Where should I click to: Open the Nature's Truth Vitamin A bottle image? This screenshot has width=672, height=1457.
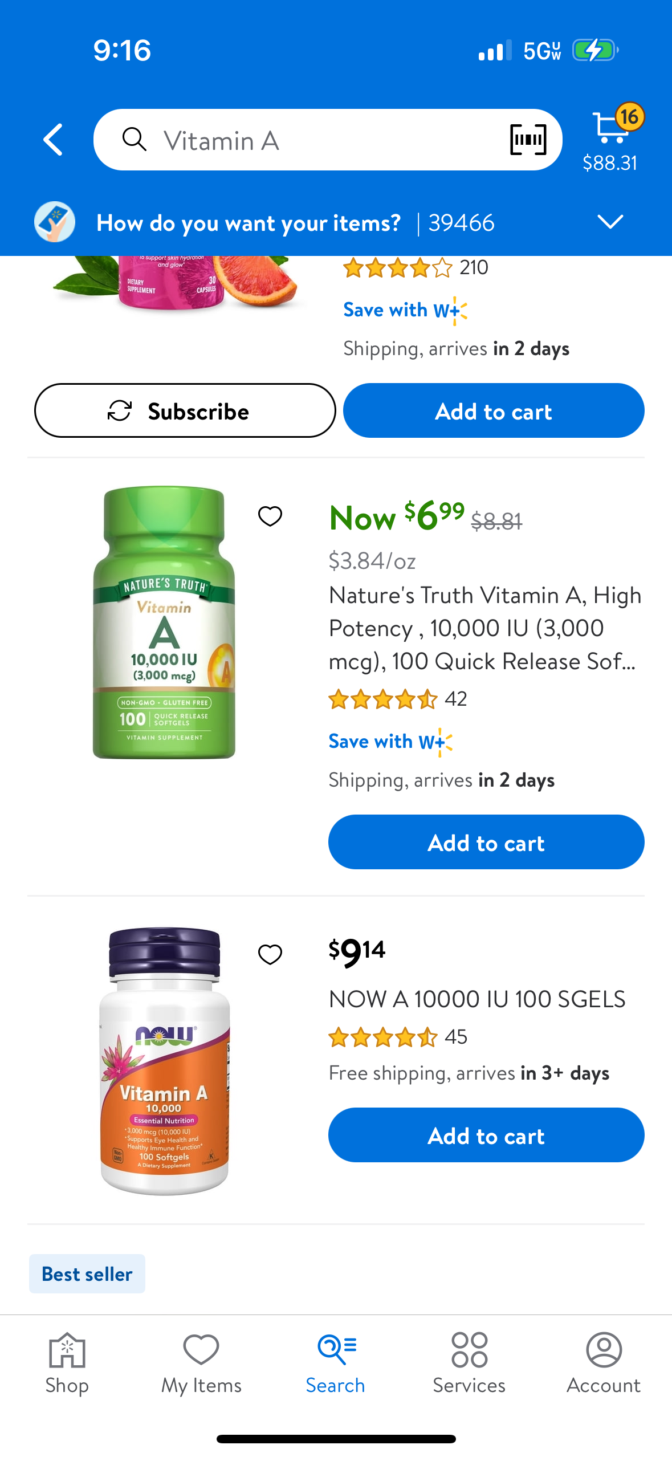point(164,622)
